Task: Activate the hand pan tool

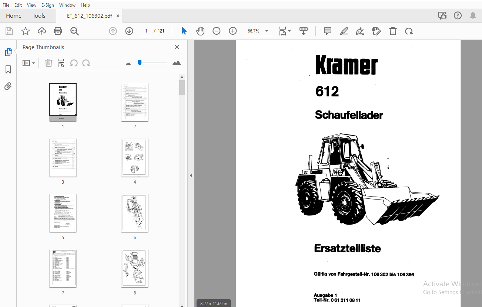Action: click(x=200, y=31)
